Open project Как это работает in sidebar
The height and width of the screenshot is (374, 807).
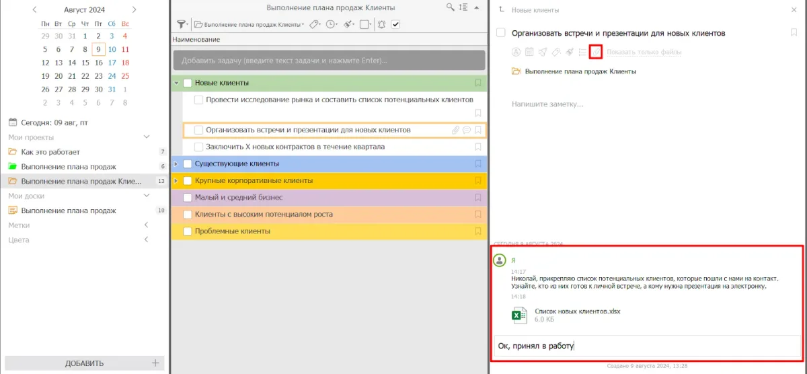coord(50,152)
